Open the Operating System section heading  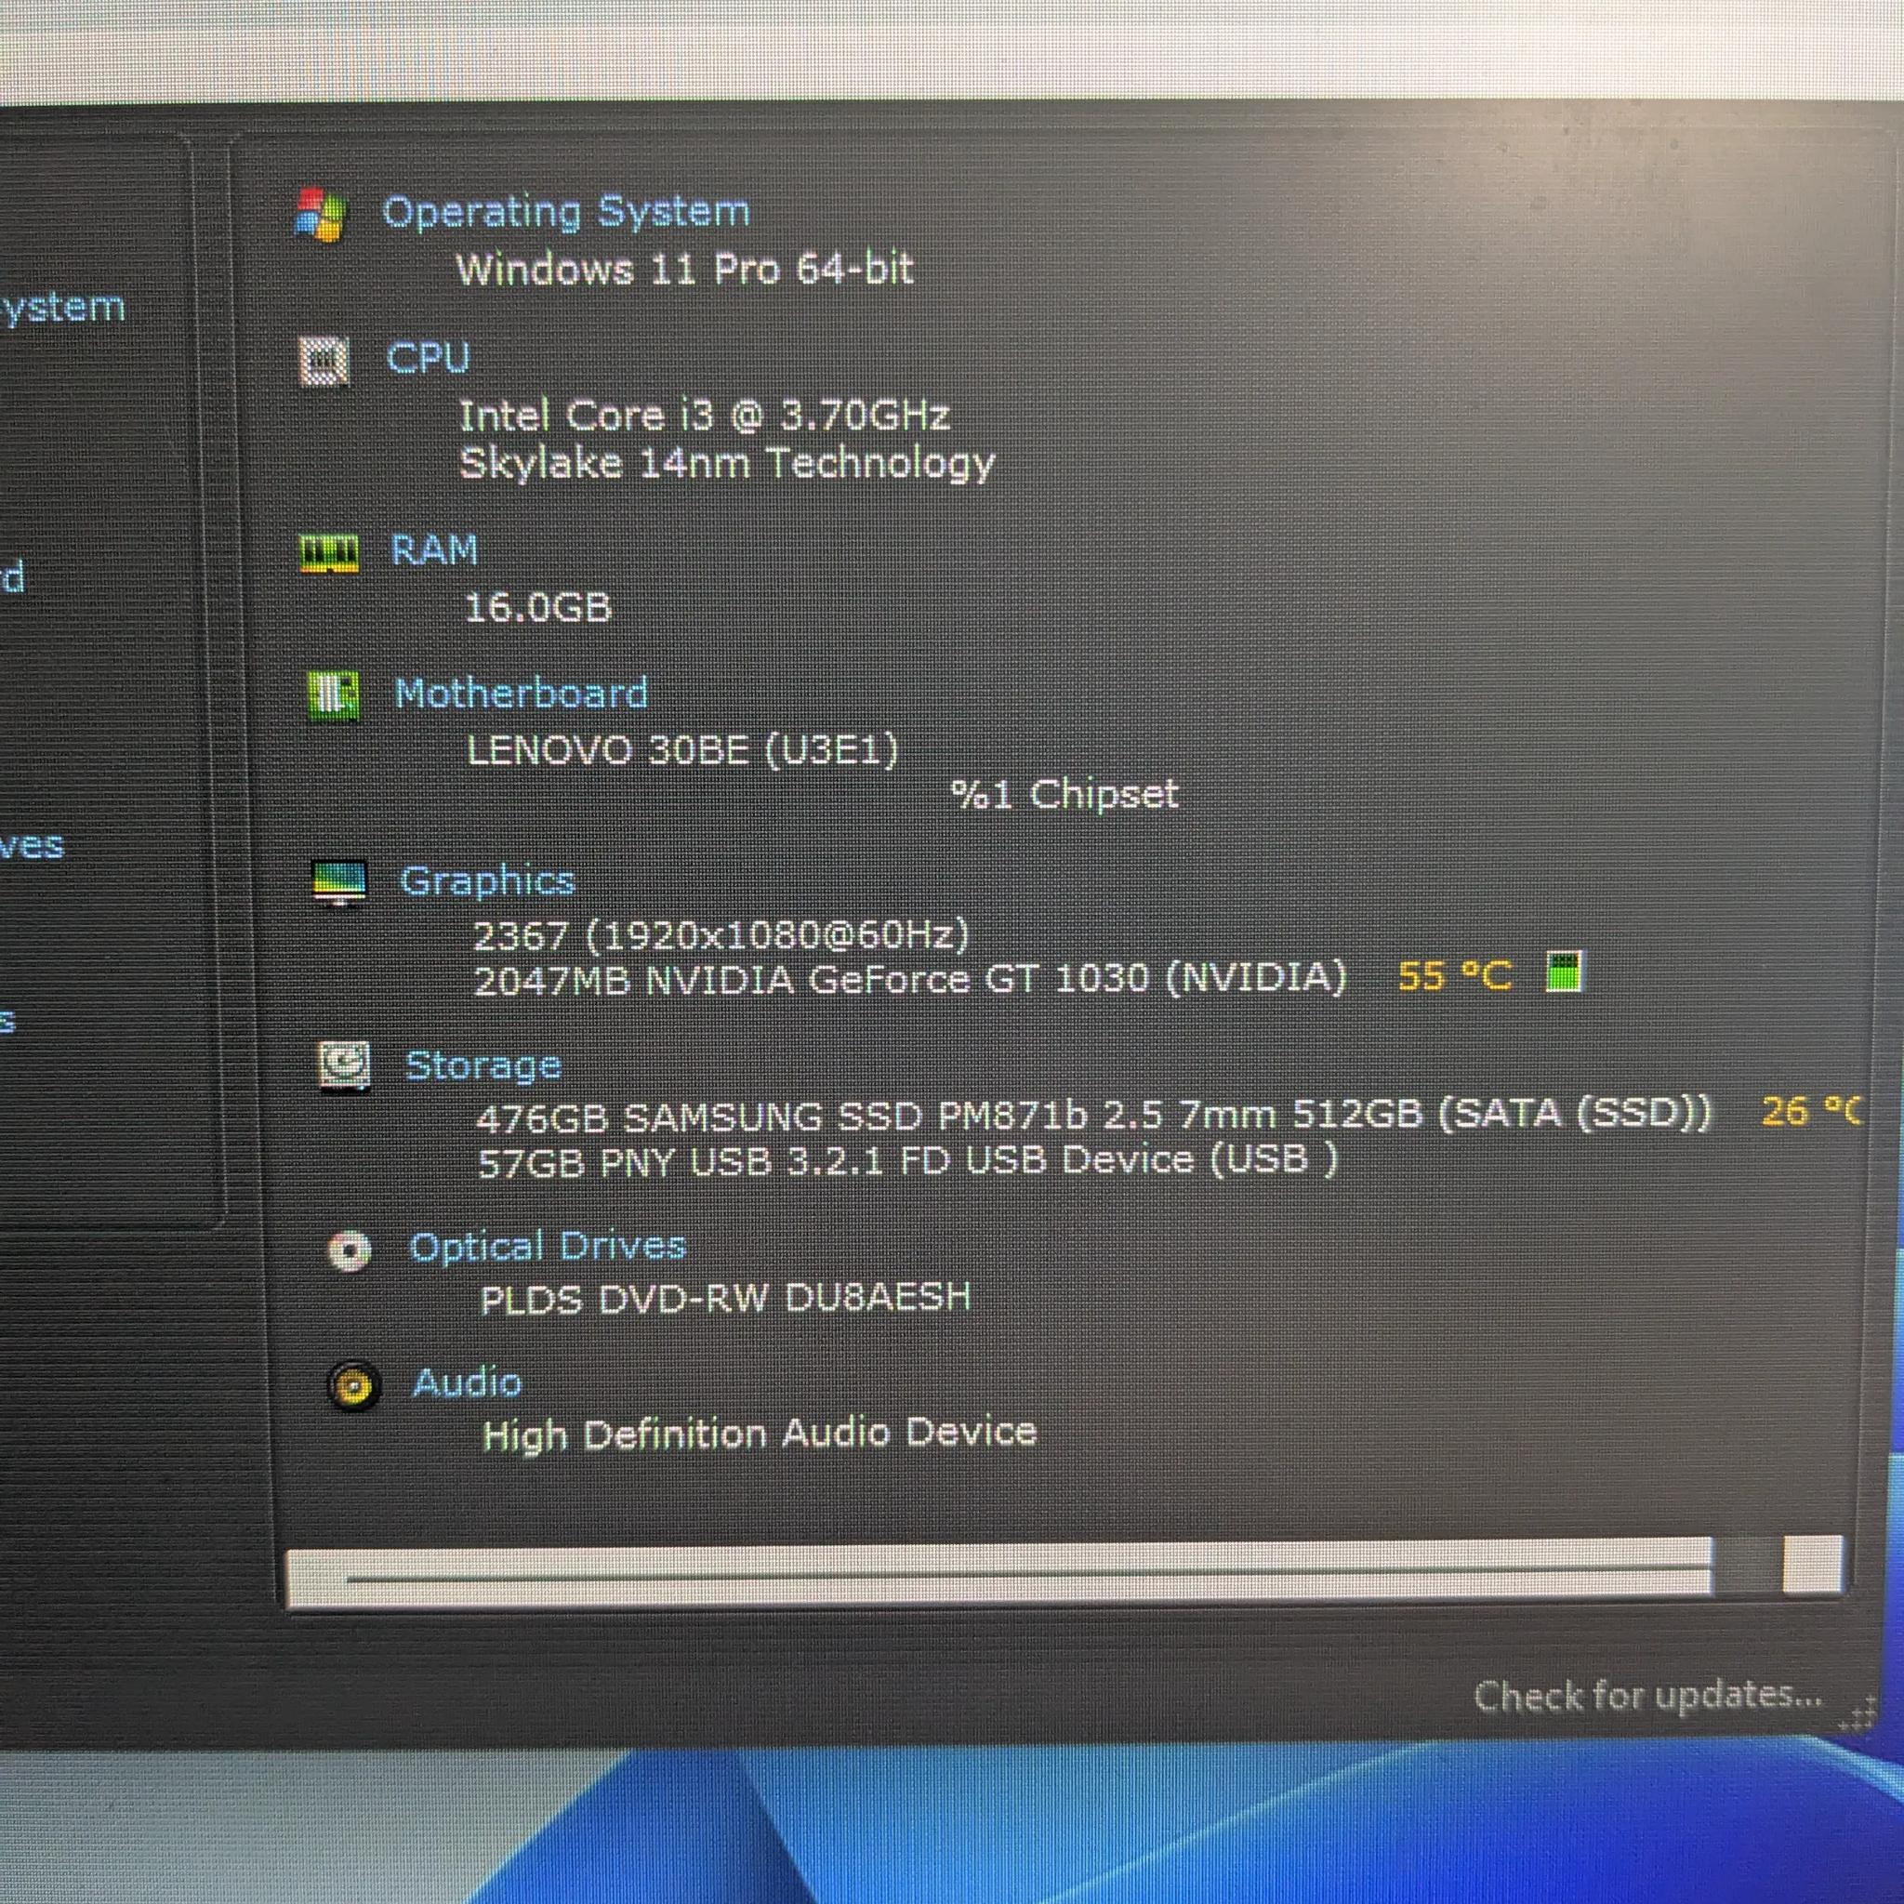[x=565, y=213]
